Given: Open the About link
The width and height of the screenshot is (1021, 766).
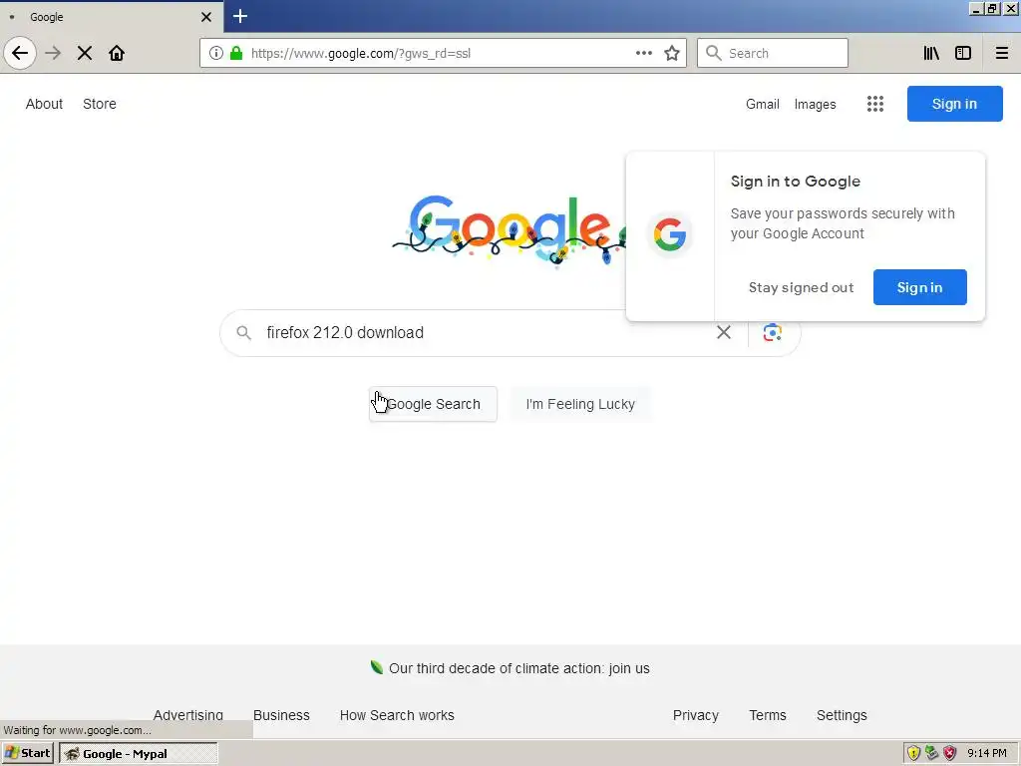Looking at the screenshot, I should point(44,104).
